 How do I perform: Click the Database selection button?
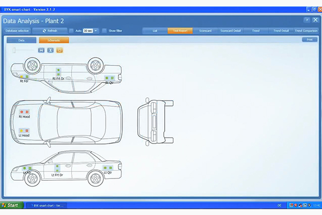point(18,31)
